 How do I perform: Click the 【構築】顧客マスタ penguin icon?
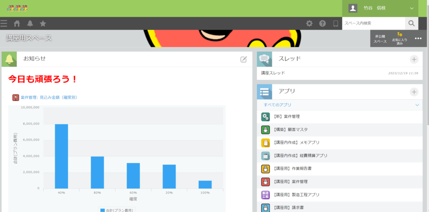tap(265, 130)
